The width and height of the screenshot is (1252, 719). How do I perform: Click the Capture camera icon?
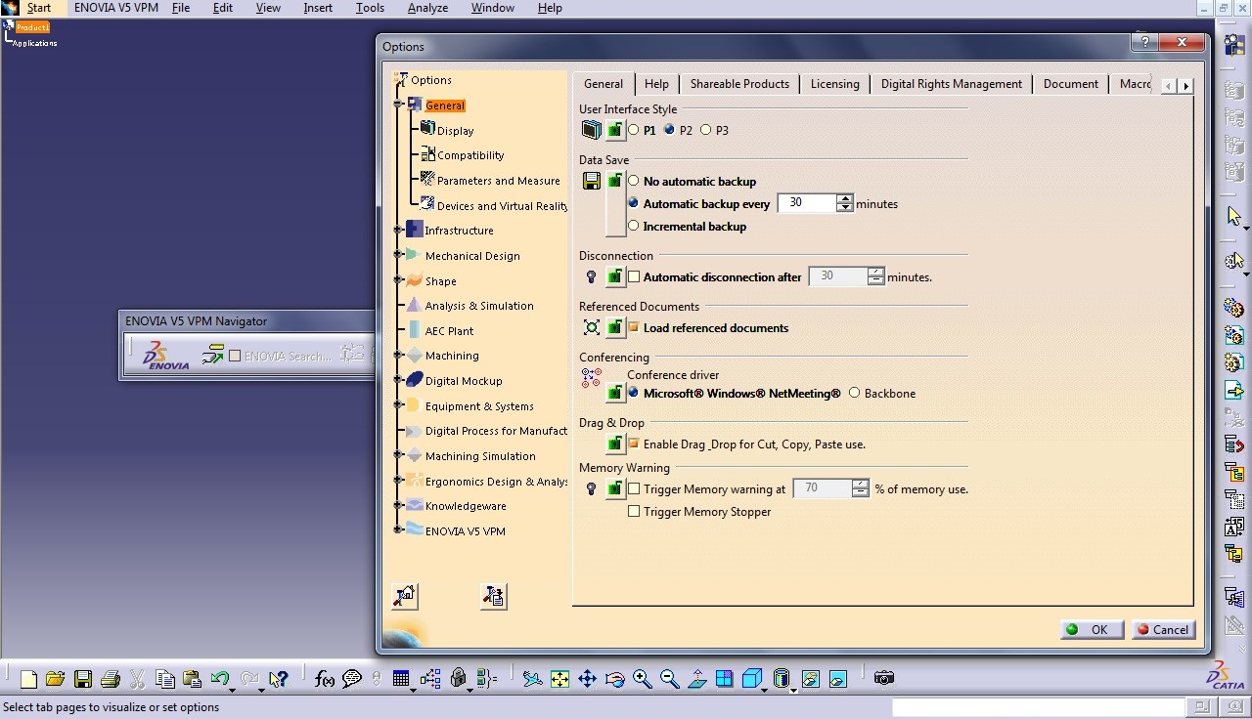[x=884, y=678]
